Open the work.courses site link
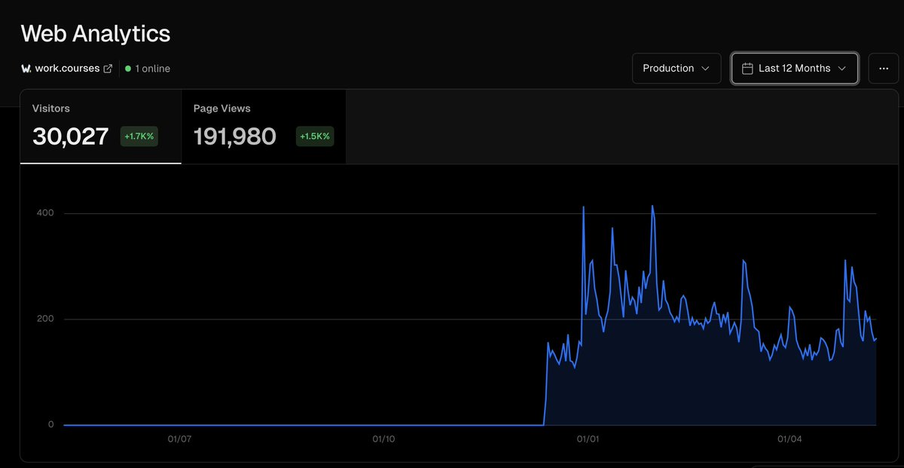Viewport: 904px width, 468px height. [67, 69]
